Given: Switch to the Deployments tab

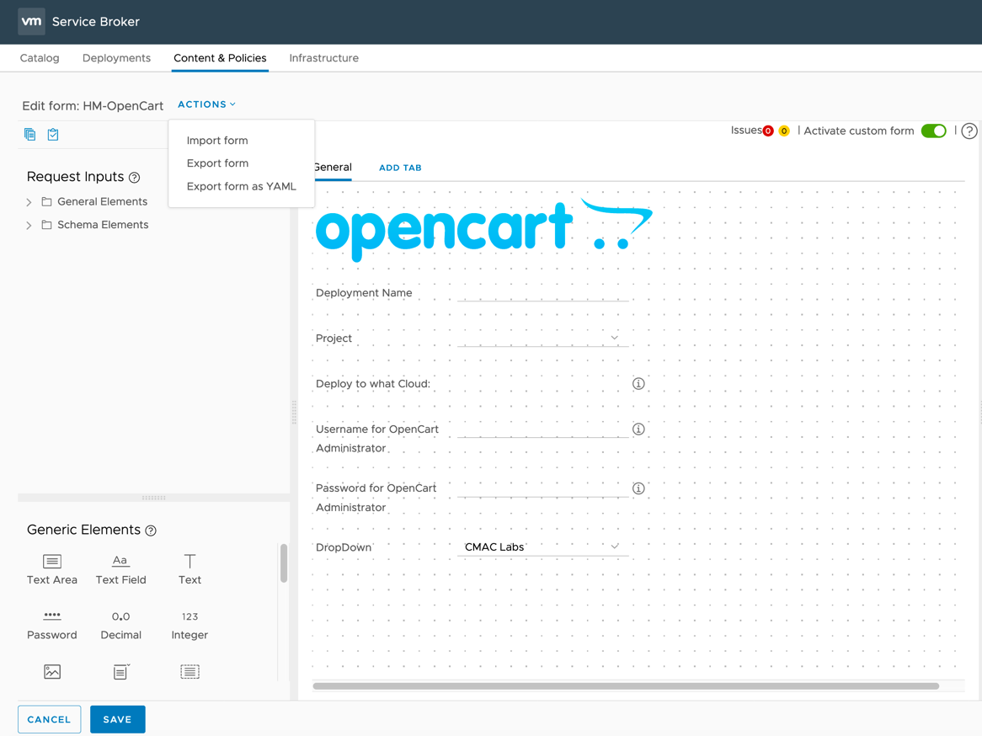Looking at the screenshot, I should [116, 58].
